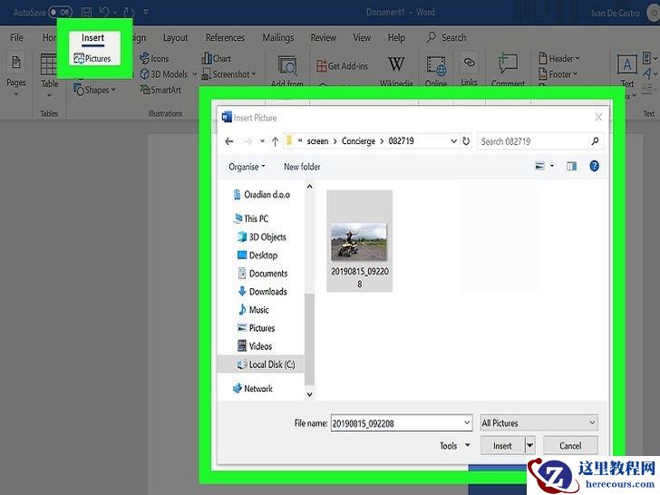Open the change view dropdown arrow
This screenshot has width=660, height=495.
[x=552, y=166]
